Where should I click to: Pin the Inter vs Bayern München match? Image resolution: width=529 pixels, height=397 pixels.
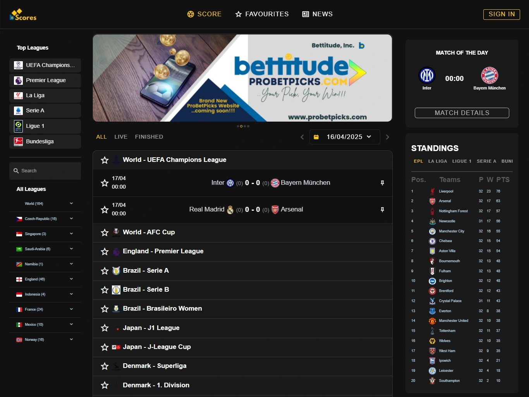[x=382, y=183]
